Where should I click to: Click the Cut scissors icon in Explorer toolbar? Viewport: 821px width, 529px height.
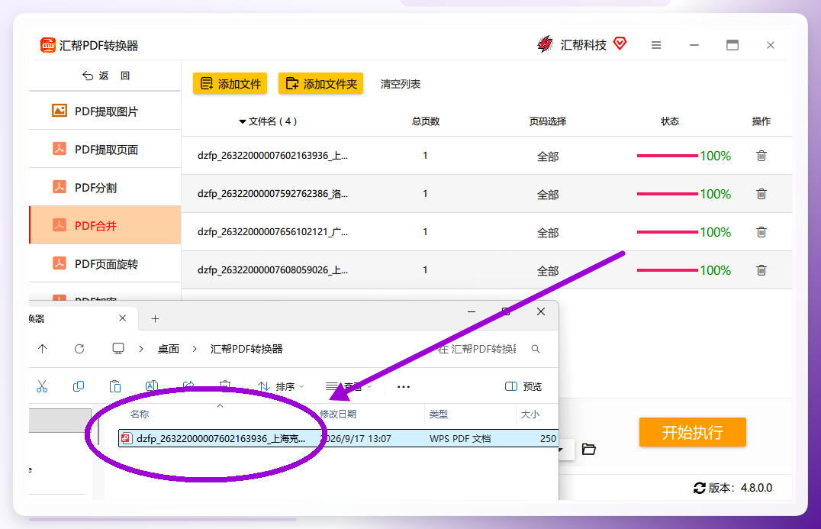(42, 386)
